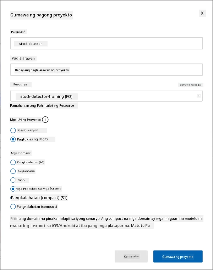The width and height of the screenshot is (213, 270).
Task: Open the Resource dropdown arrow
Action: [x=199, y=95]
